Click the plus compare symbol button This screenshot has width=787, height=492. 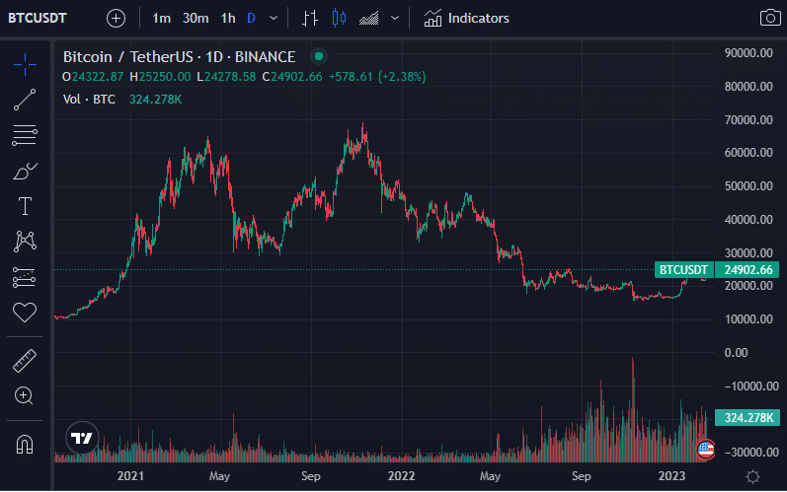click(x=116, y=19)
